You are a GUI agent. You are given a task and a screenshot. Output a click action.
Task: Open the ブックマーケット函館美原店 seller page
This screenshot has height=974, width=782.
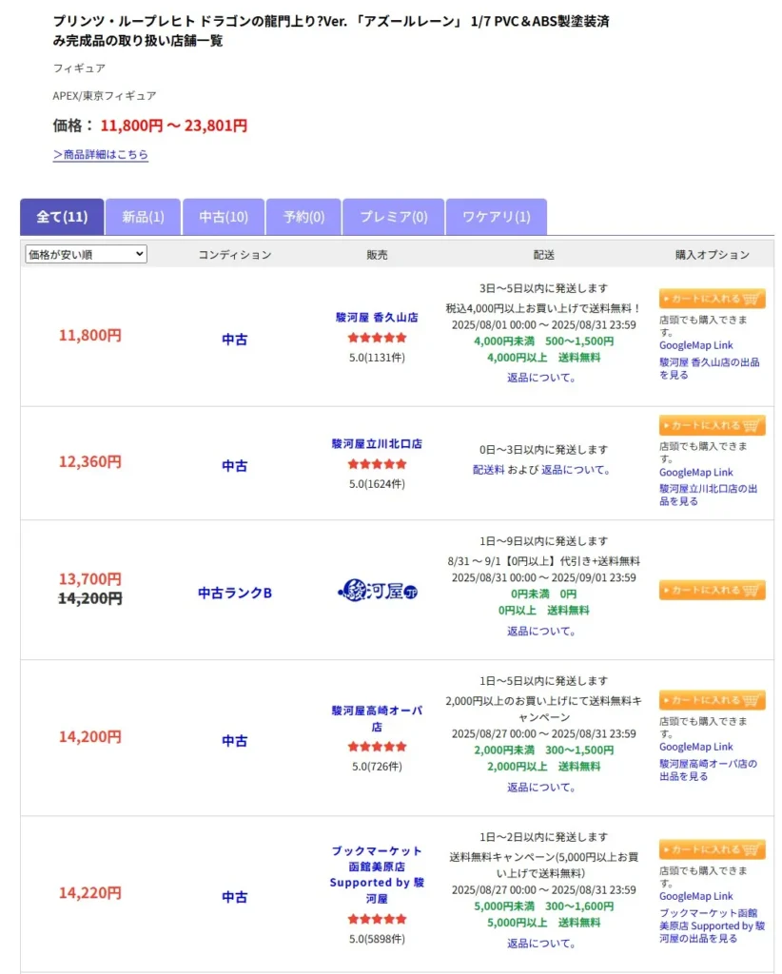(x=377, y=874)
